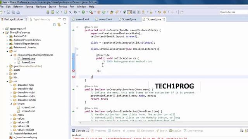Click the Quick Access search field

tap(234, 12)
